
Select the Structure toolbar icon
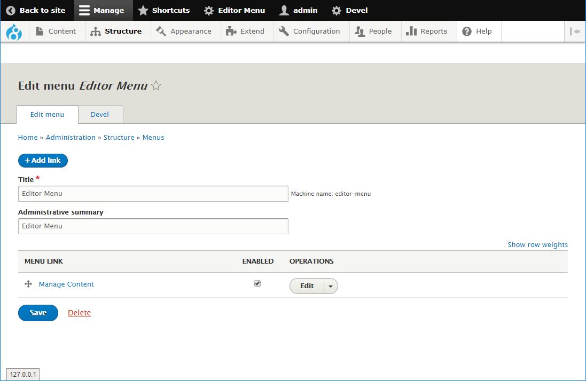click(95, 31)
